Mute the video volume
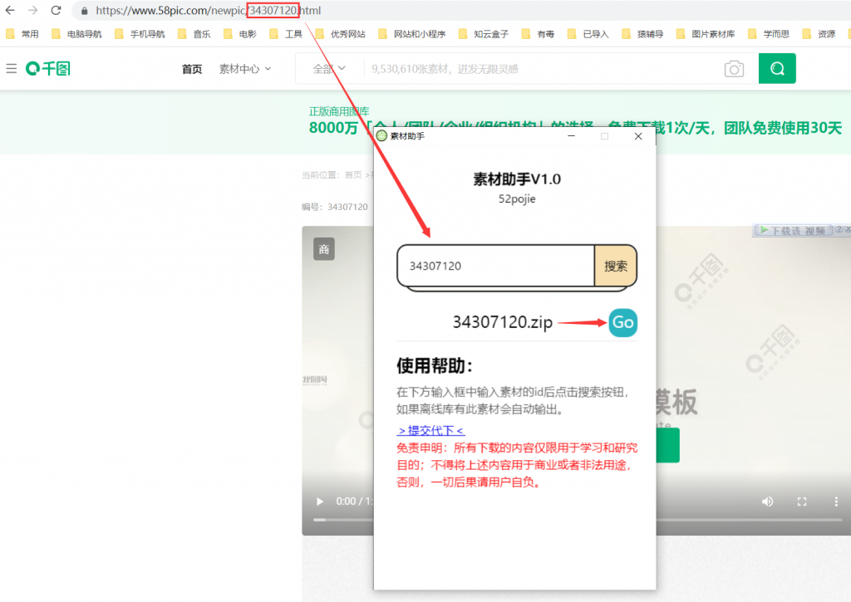 coord(767,502)
